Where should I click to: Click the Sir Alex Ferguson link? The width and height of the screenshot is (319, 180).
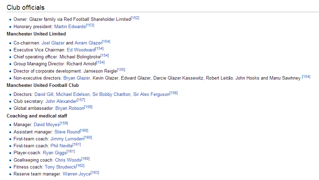coord(151,95)
